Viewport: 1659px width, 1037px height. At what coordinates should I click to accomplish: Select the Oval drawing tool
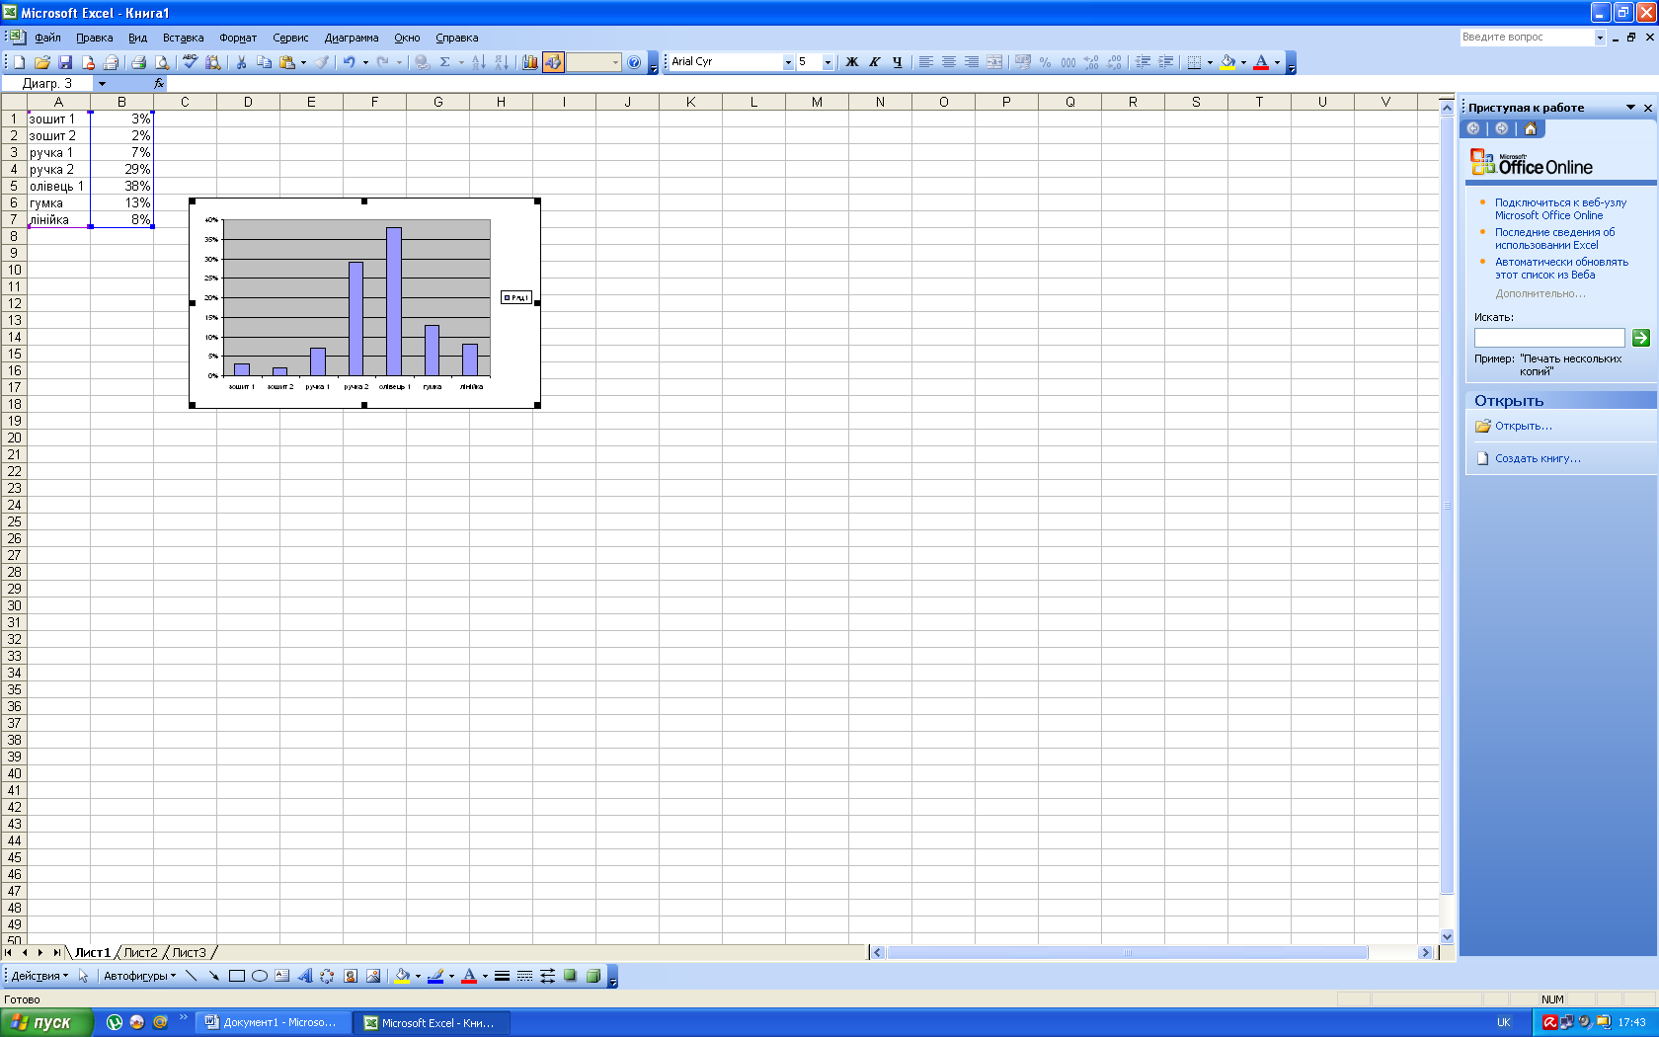coord(260,976)
